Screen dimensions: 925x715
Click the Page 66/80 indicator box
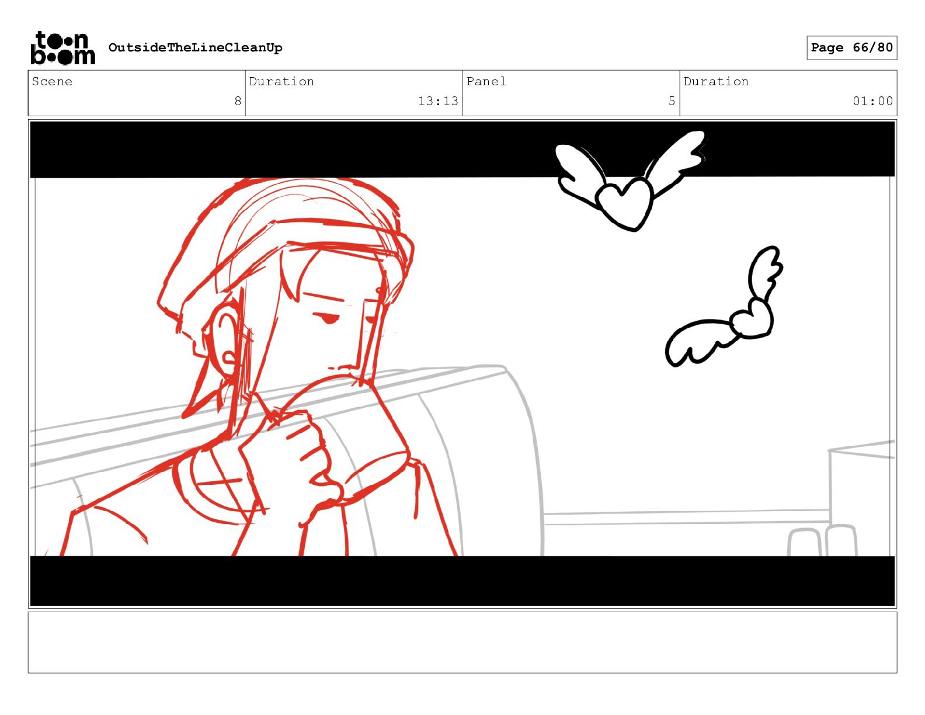[851, 47]
